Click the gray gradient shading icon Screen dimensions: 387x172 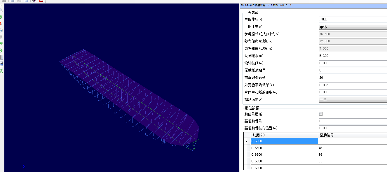tap(1, 57)
